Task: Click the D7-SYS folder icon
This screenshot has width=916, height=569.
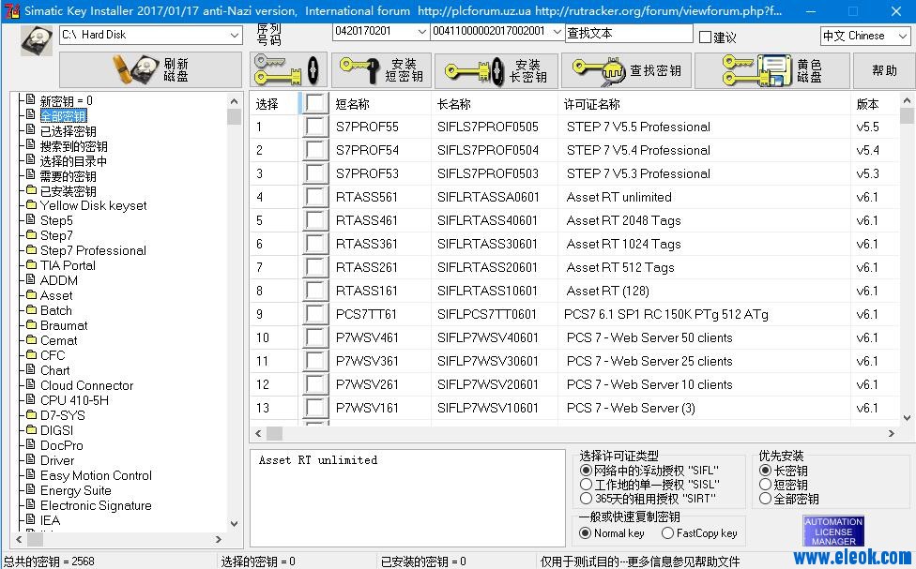Action: click(x=31, y=415)
